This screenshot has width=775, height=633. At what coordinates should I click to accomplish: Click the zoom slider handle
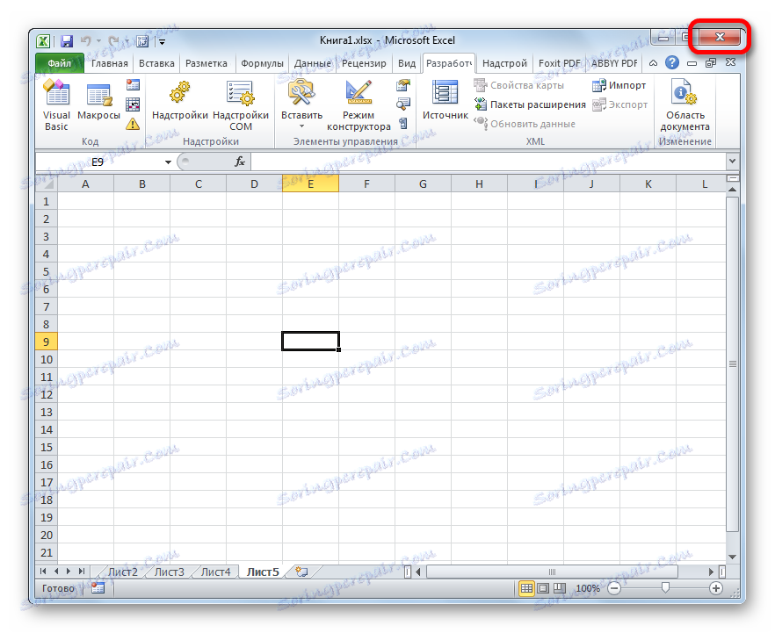pyautogui.click(x=665, y=587)
